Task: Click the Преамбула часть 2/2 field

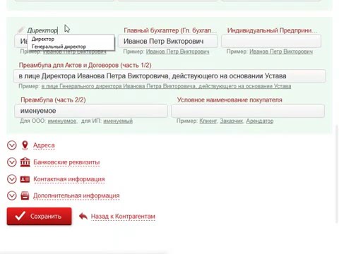Action: pos(91,111)
